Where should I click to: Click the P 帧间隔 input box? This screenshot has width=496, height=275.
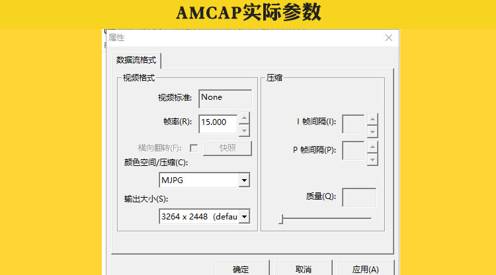[x=353, y=151]
